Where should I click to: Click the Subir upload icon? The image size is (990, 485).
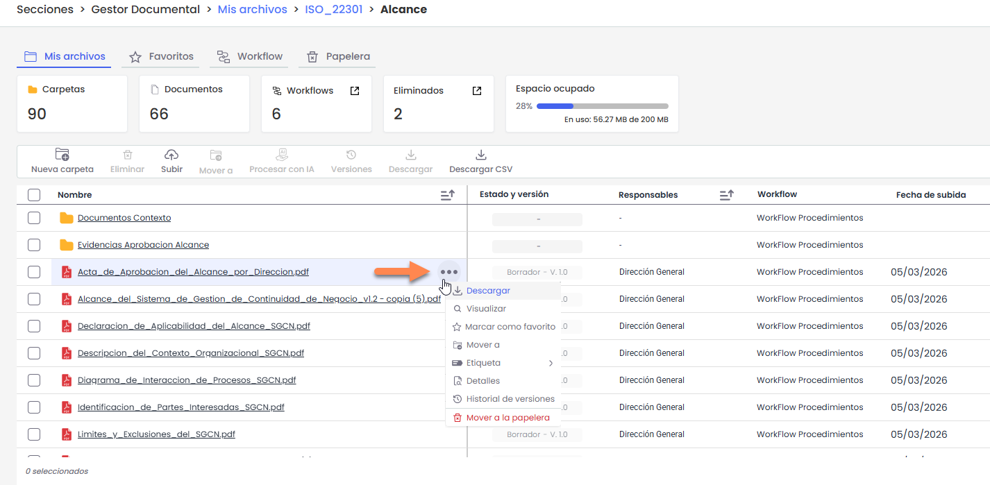171,155
